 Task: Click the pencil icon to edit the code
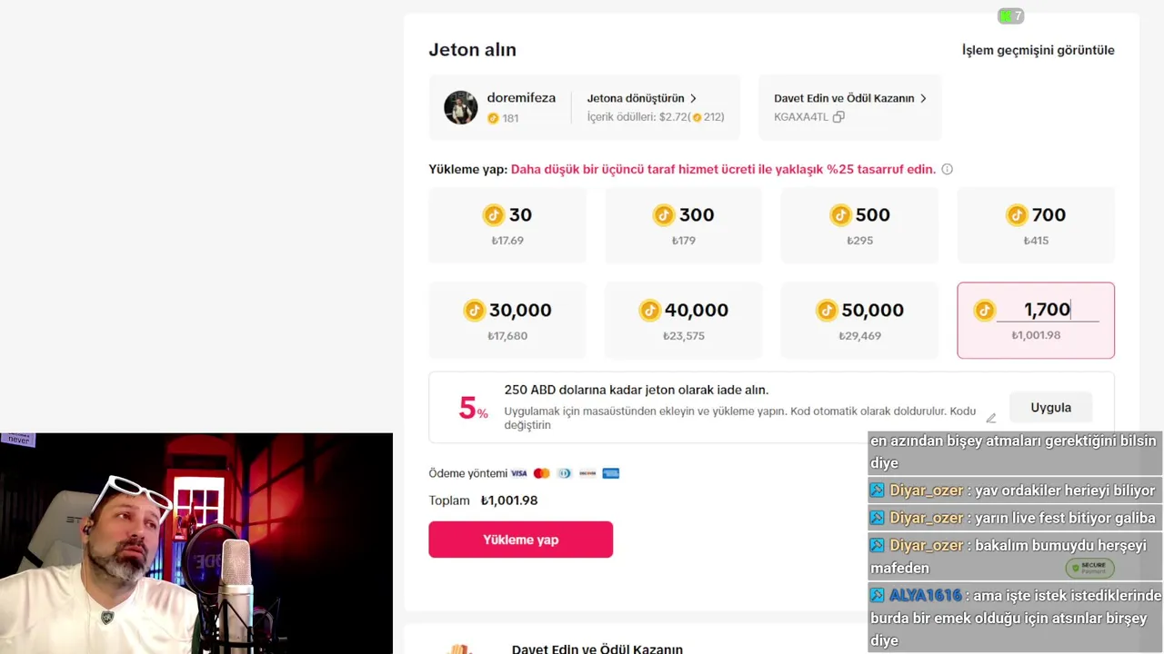pyautogui.click(x=991, y=418)
